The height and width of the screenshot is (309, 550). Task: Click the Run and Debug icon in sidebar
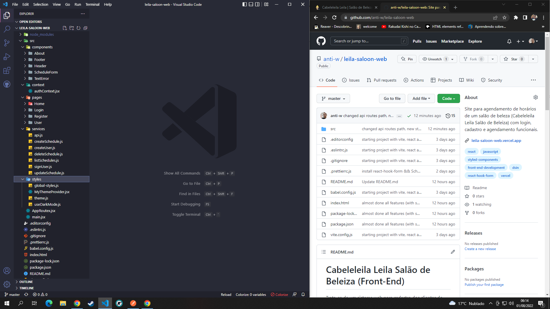(7, 57)
